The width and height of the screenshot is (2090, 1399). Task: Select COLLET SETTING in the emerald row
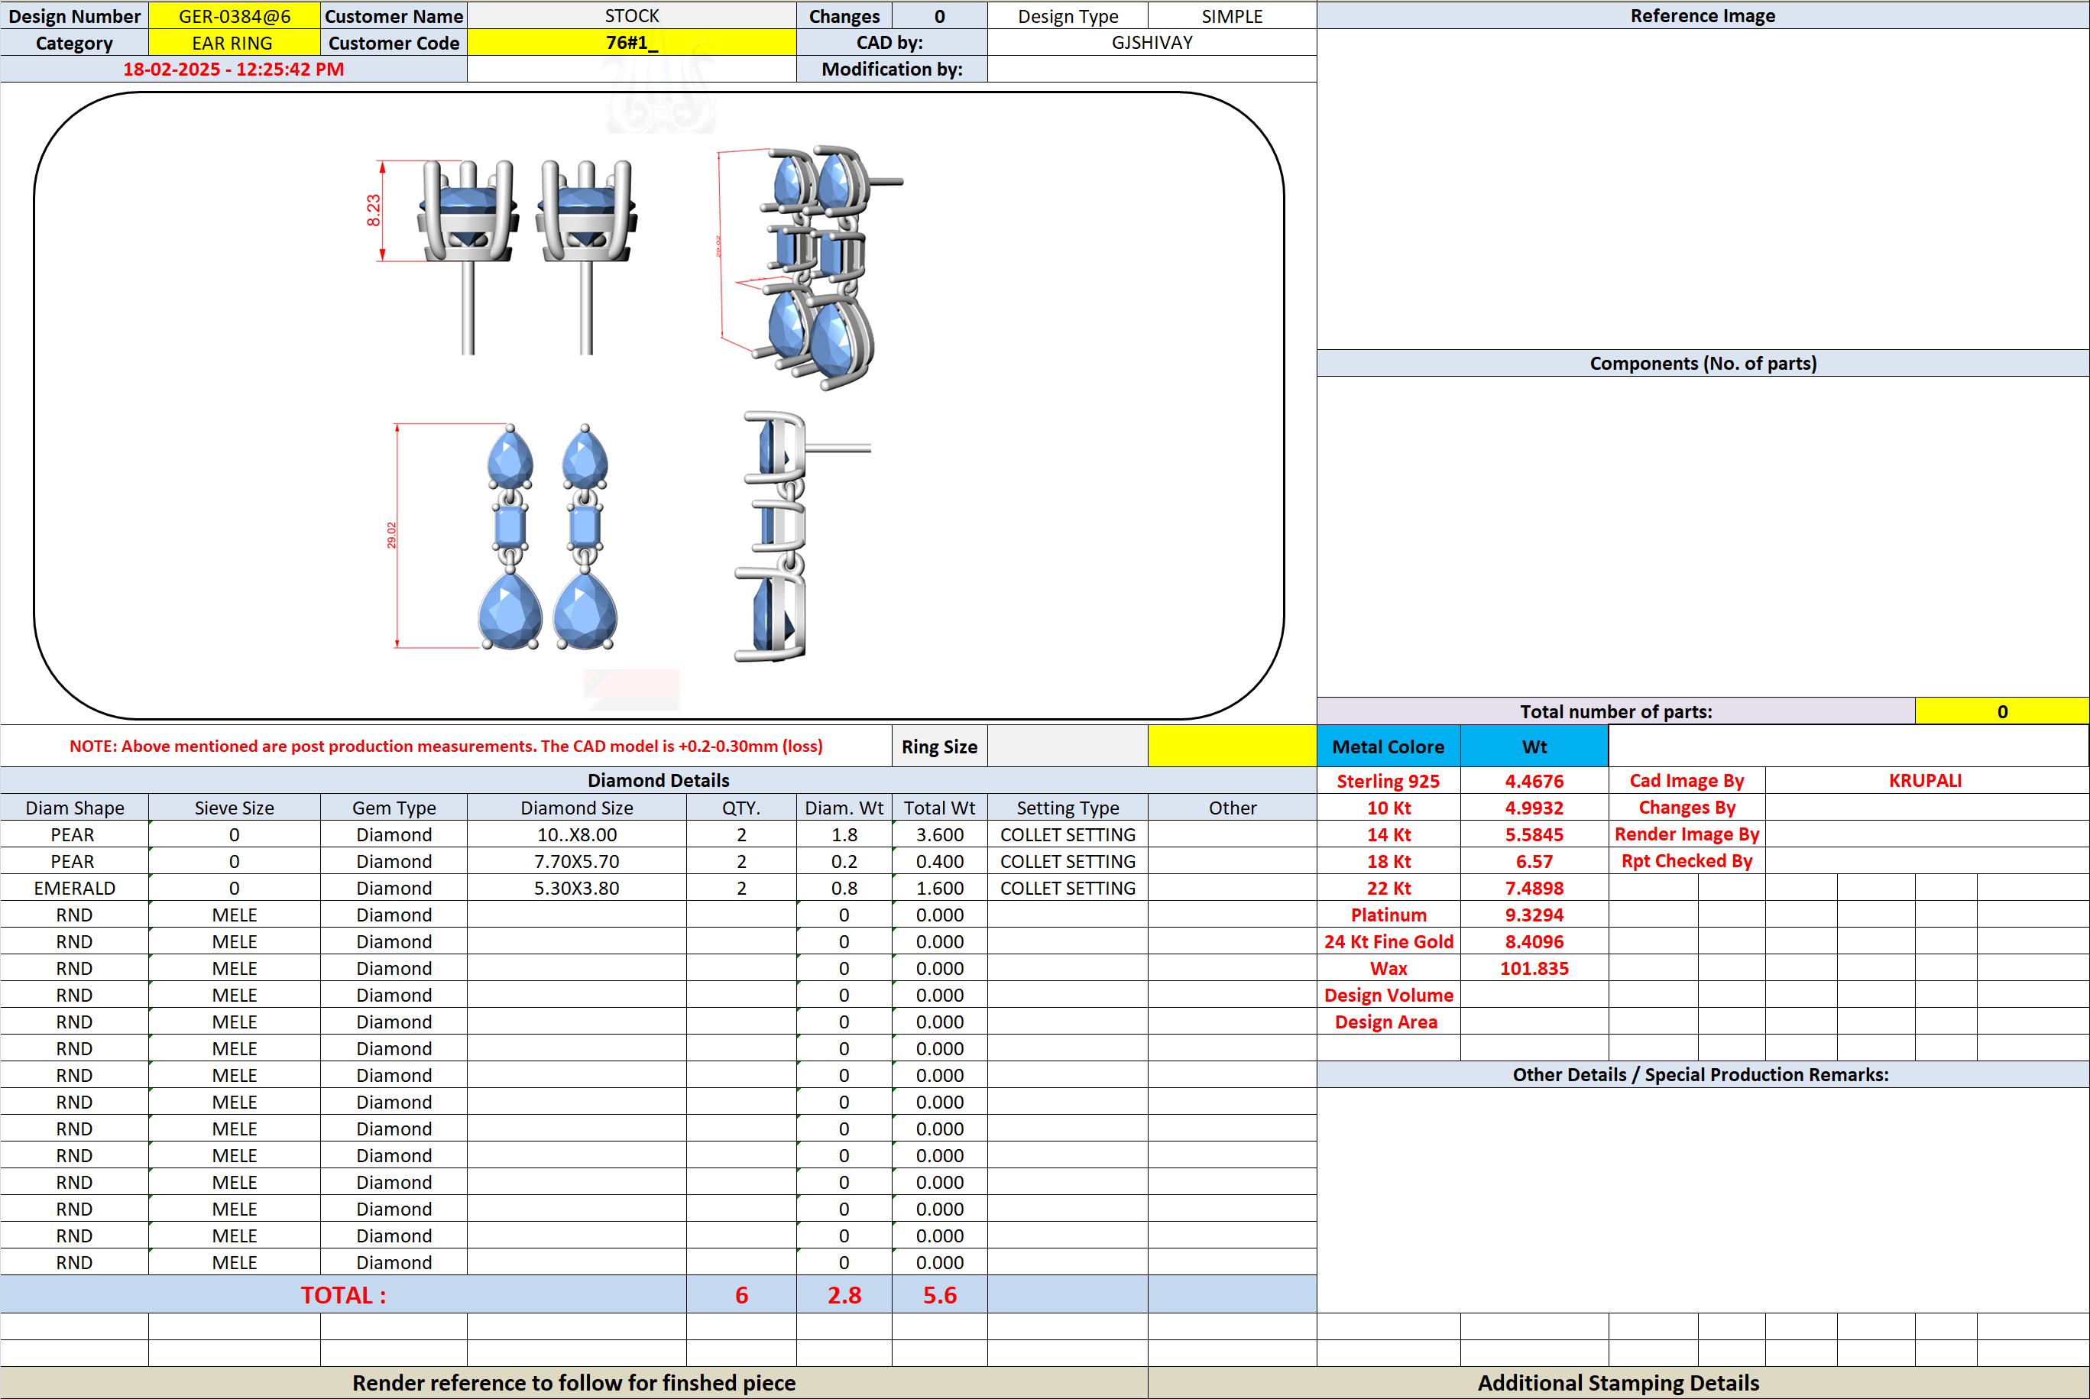1068,888
